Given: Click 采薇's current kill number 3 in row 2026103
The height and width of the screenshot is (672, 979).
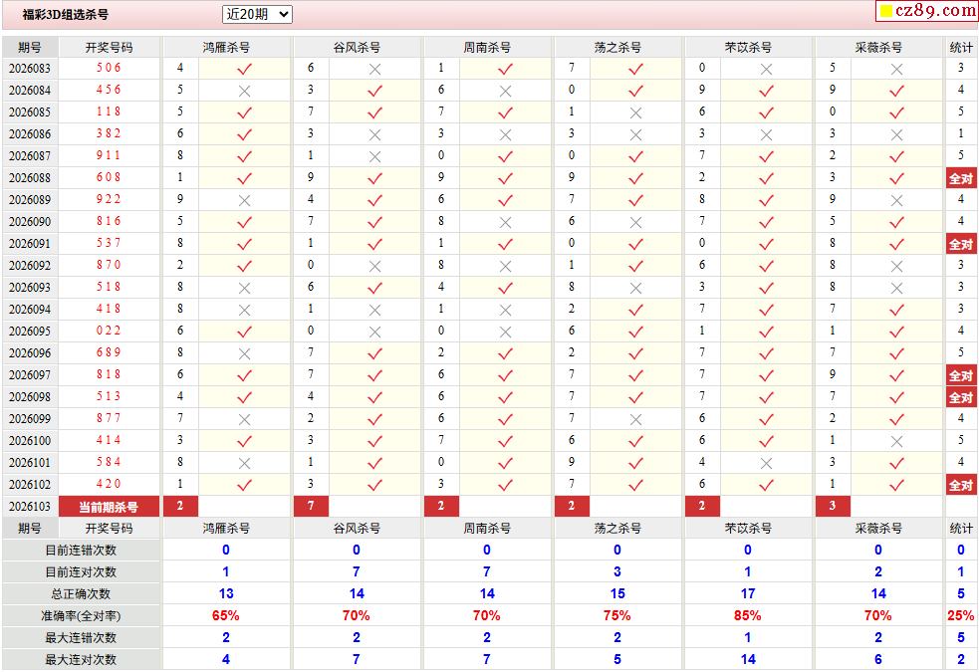Looking at the screenshot, I should click(x=833, y=506).
